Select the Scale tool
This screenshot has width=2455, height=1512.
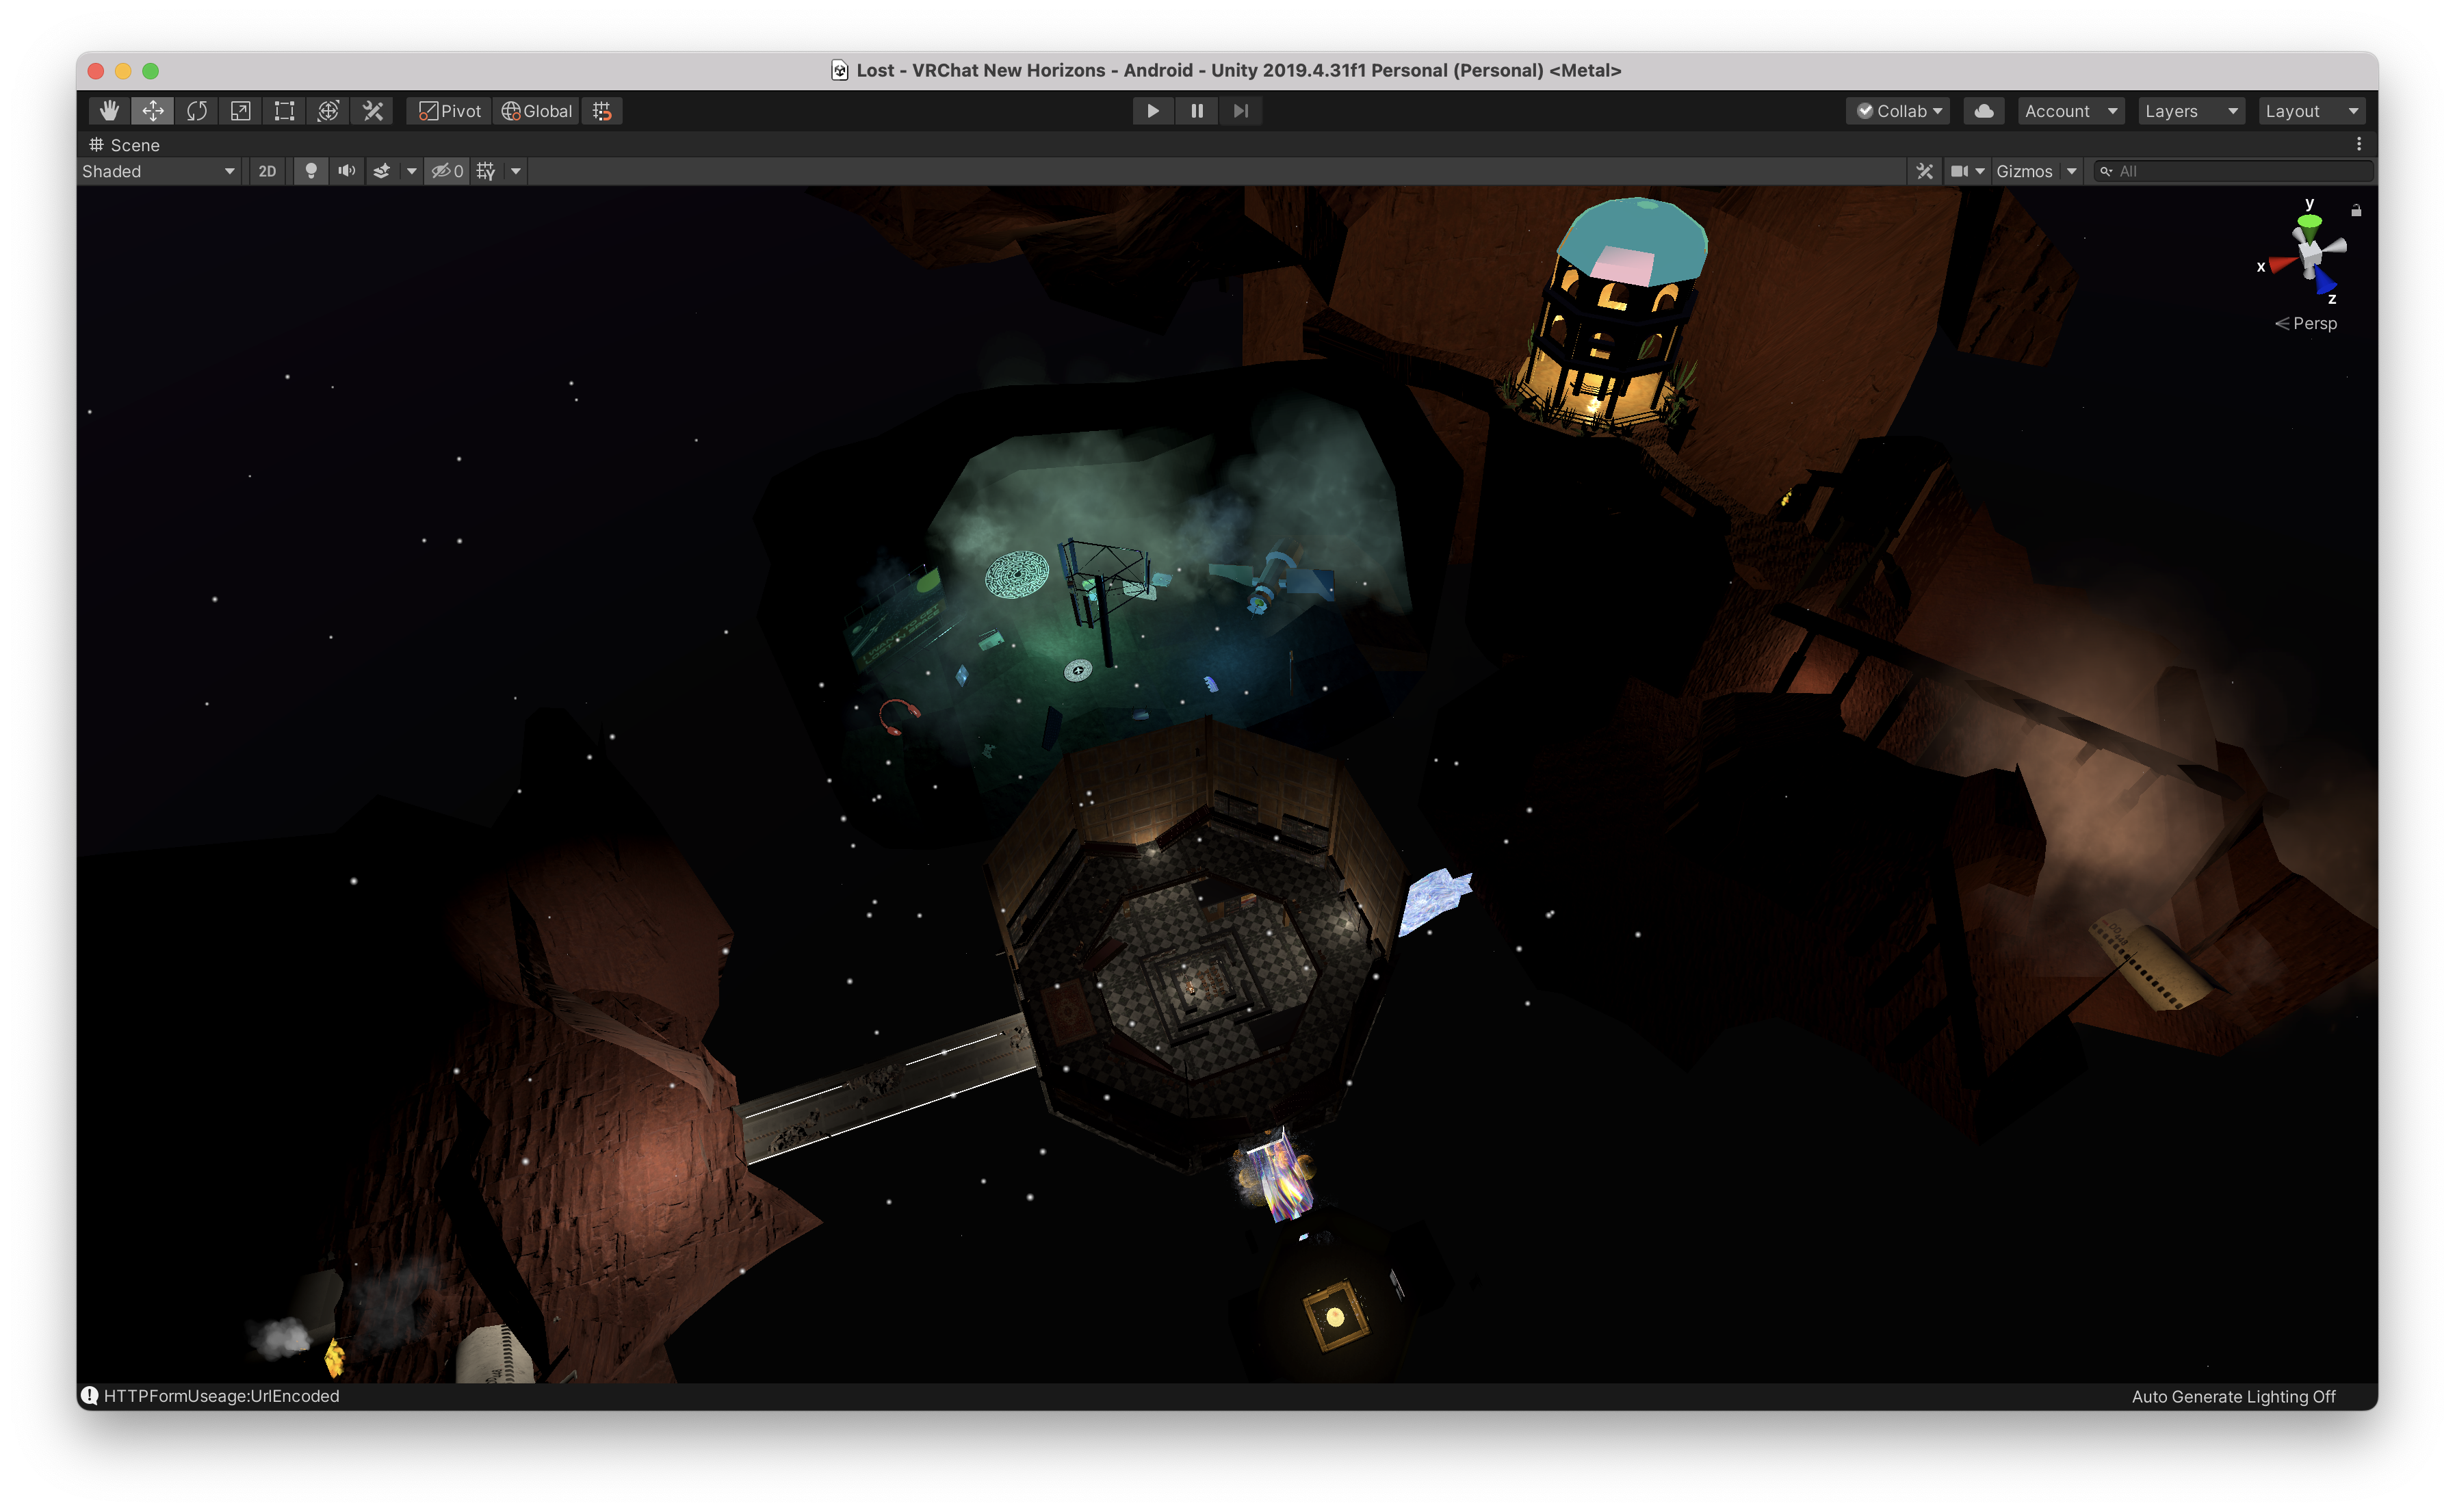240,111
